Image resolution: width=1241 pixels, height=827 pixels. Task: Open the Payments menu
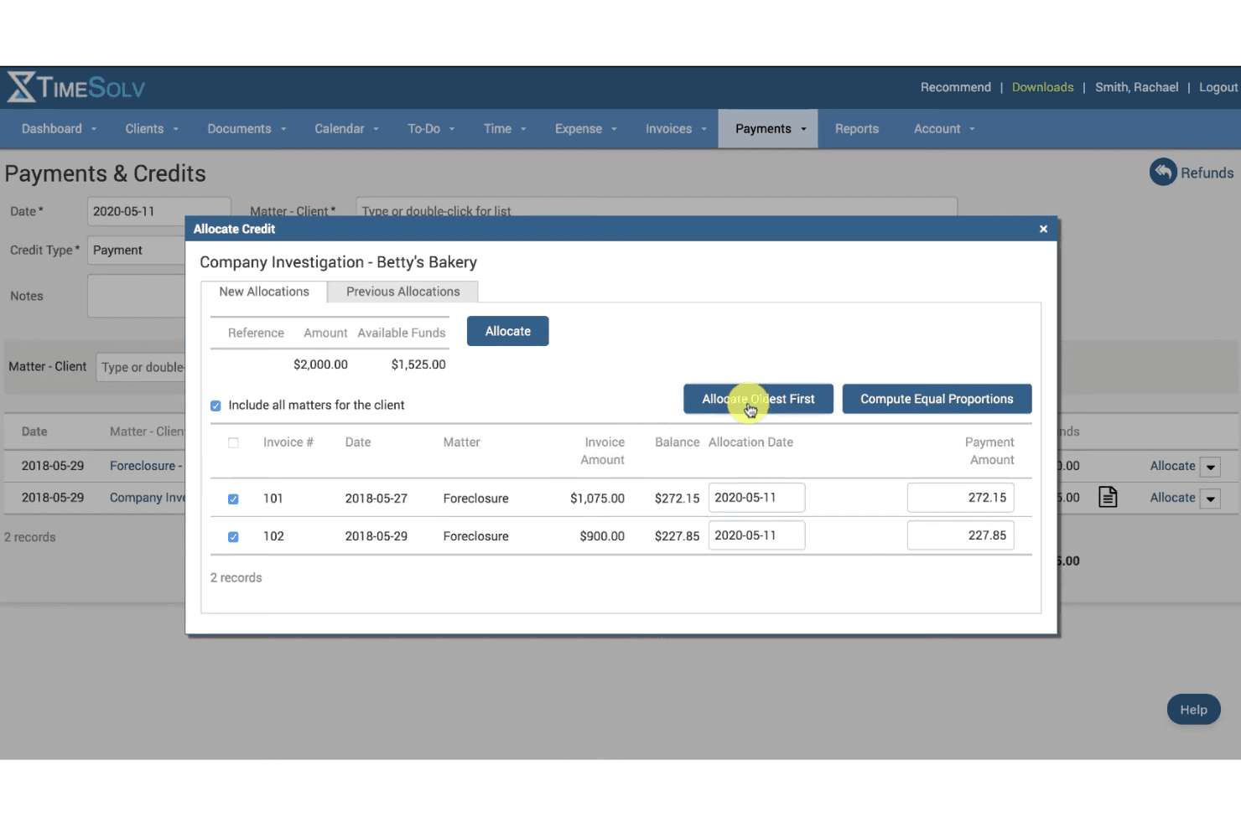768,129
